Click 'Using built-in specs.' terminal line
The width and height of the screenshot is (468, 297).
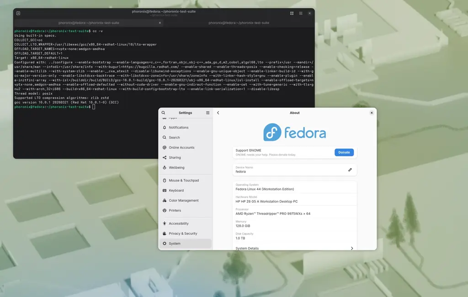[35, 36]
